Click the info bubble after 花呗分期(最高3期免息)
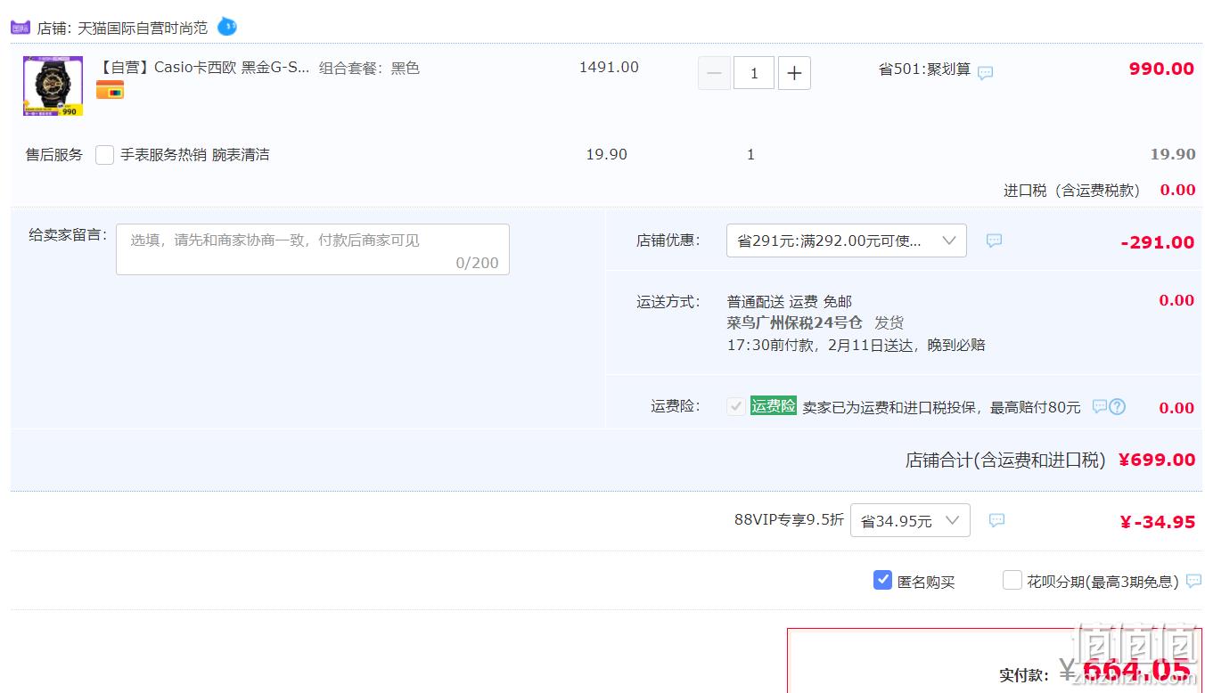Viewport: 1205px width, 693px height. pyautogui.click(x=1193, y=582)
